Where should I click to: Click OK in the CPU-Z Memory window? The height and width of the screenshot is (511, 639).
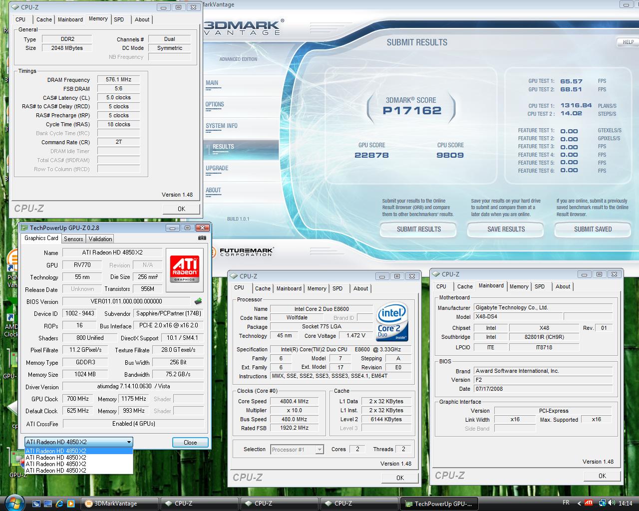(x=181, y=209)
